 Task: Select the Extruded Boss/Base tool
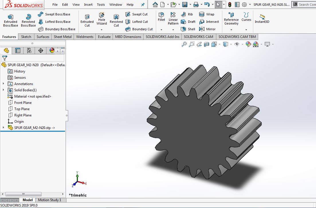11,20
